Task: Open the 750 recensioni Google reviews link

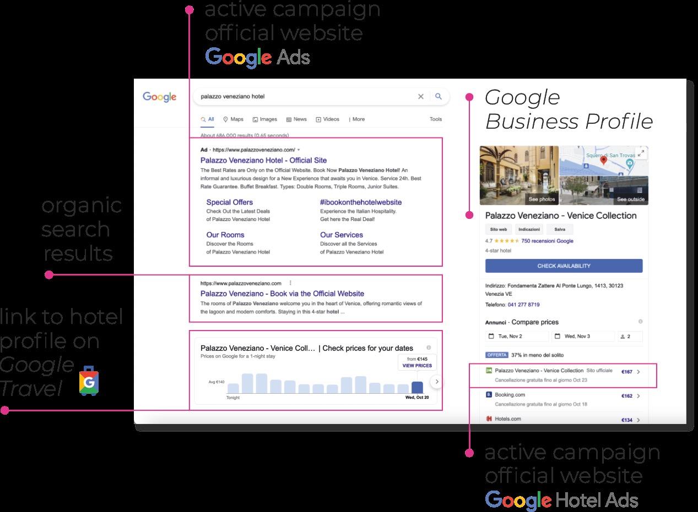Action: point(547,241)
